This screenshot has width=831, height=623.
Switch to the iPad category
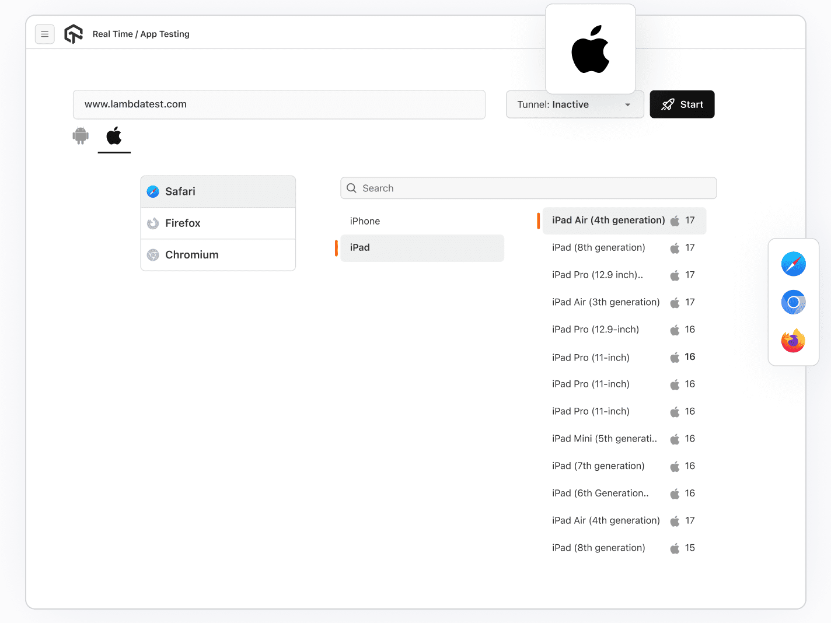pos(421,247)
